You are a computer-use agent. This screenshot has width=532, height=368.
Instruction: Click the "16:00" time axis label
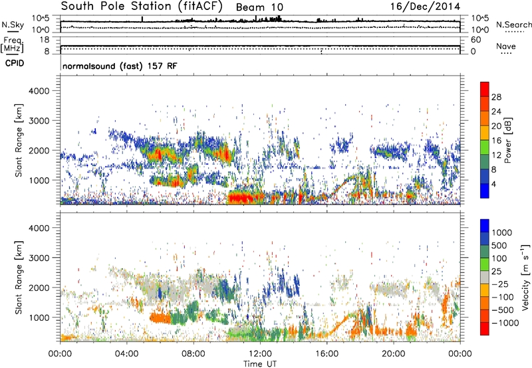(x=327, y=354)
